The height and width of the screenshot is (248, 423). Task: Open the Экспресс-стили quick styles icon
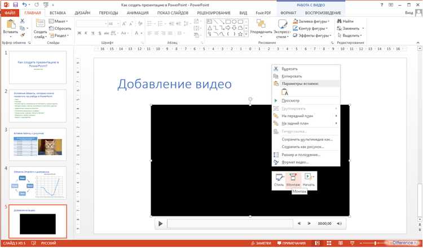(x=283, y=24)
